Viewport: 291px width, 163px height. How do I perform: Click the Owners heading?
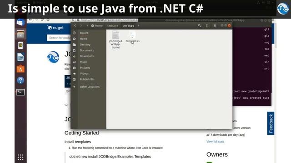217,154
